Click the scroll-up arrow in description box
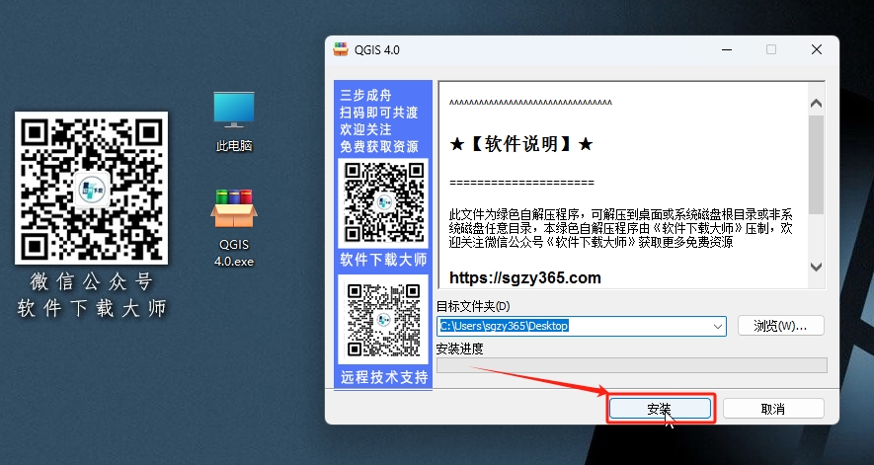 click(x=816, y=103)
